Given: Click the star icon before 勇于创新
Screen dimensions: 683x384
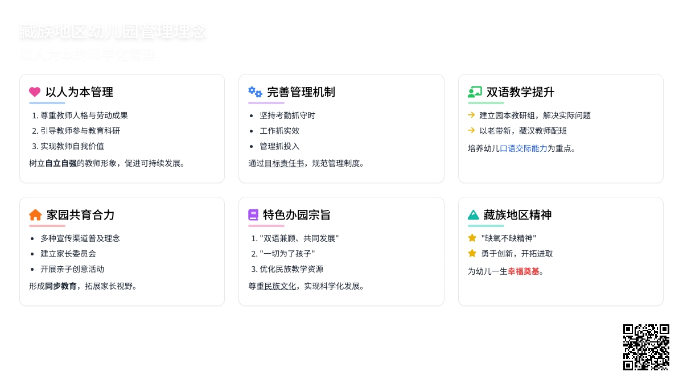Looking at the screenshot, I should (472, 253).
